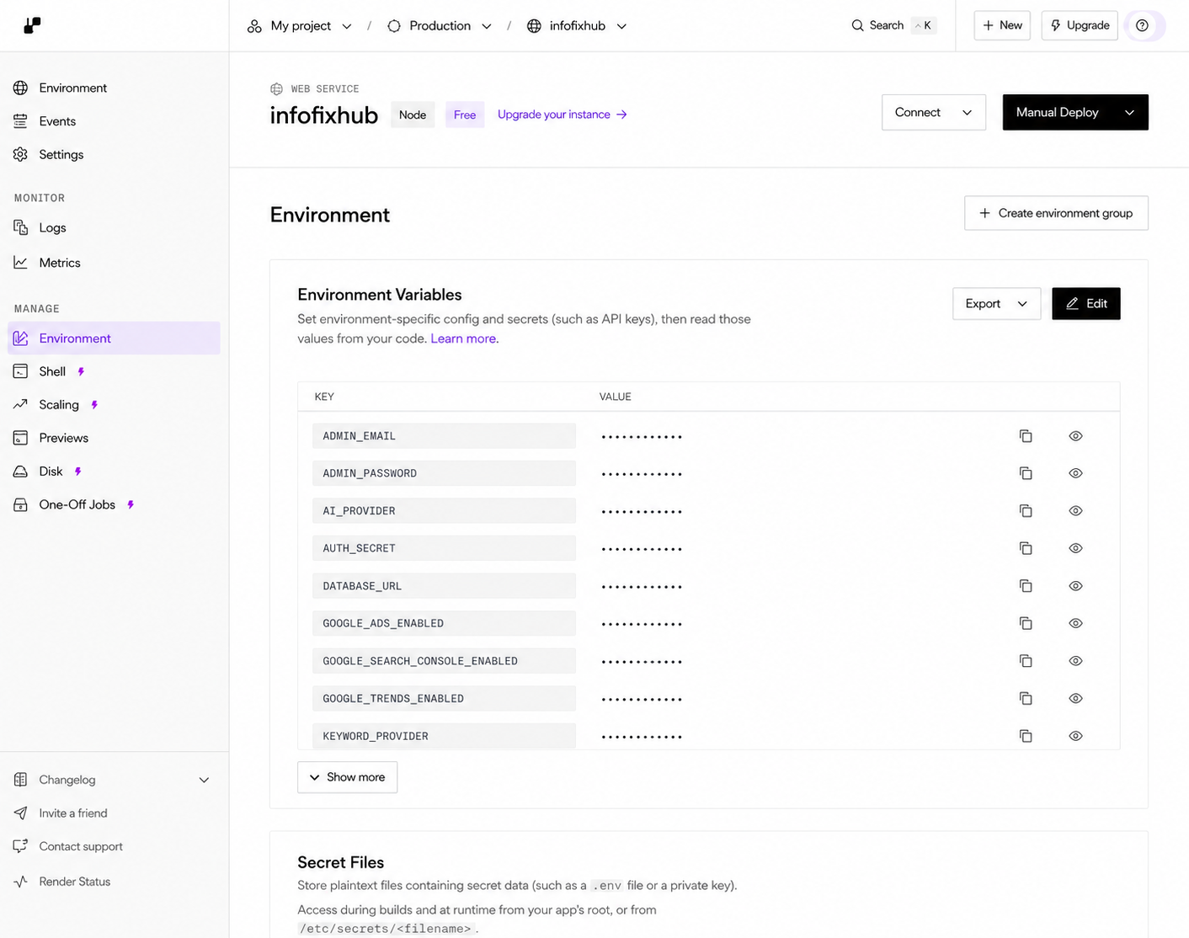Select Environment under Manage
1189x938 pixels.
[x=114, y=338]
